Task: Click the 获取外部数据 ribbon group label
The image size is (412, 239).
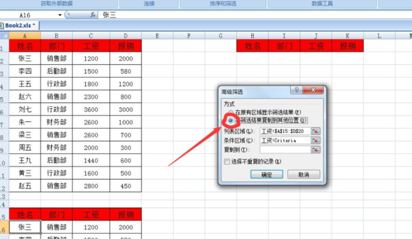Action: click(x=56, y=4)
